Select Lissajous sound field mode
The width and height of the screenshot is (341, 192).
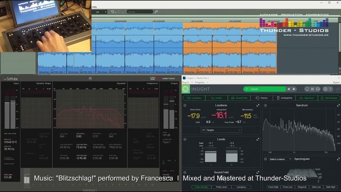[x=241, y=187]
